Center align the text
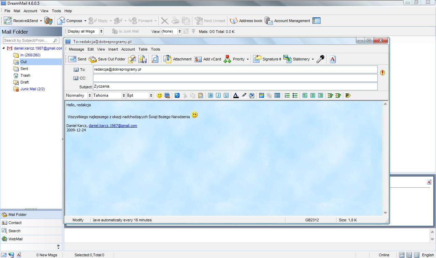Image resolution: width=436 pixels, height=258 pixels. (x=313, y=95)
